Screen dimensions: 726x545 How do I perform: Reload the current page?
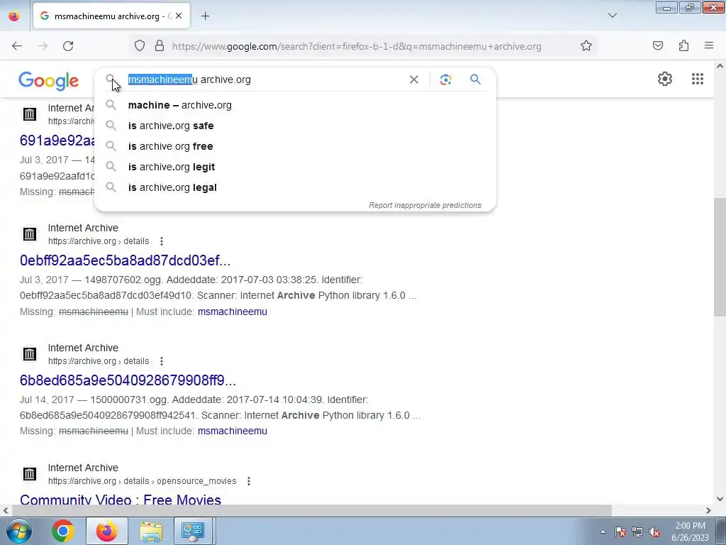[x=68, y=46]
